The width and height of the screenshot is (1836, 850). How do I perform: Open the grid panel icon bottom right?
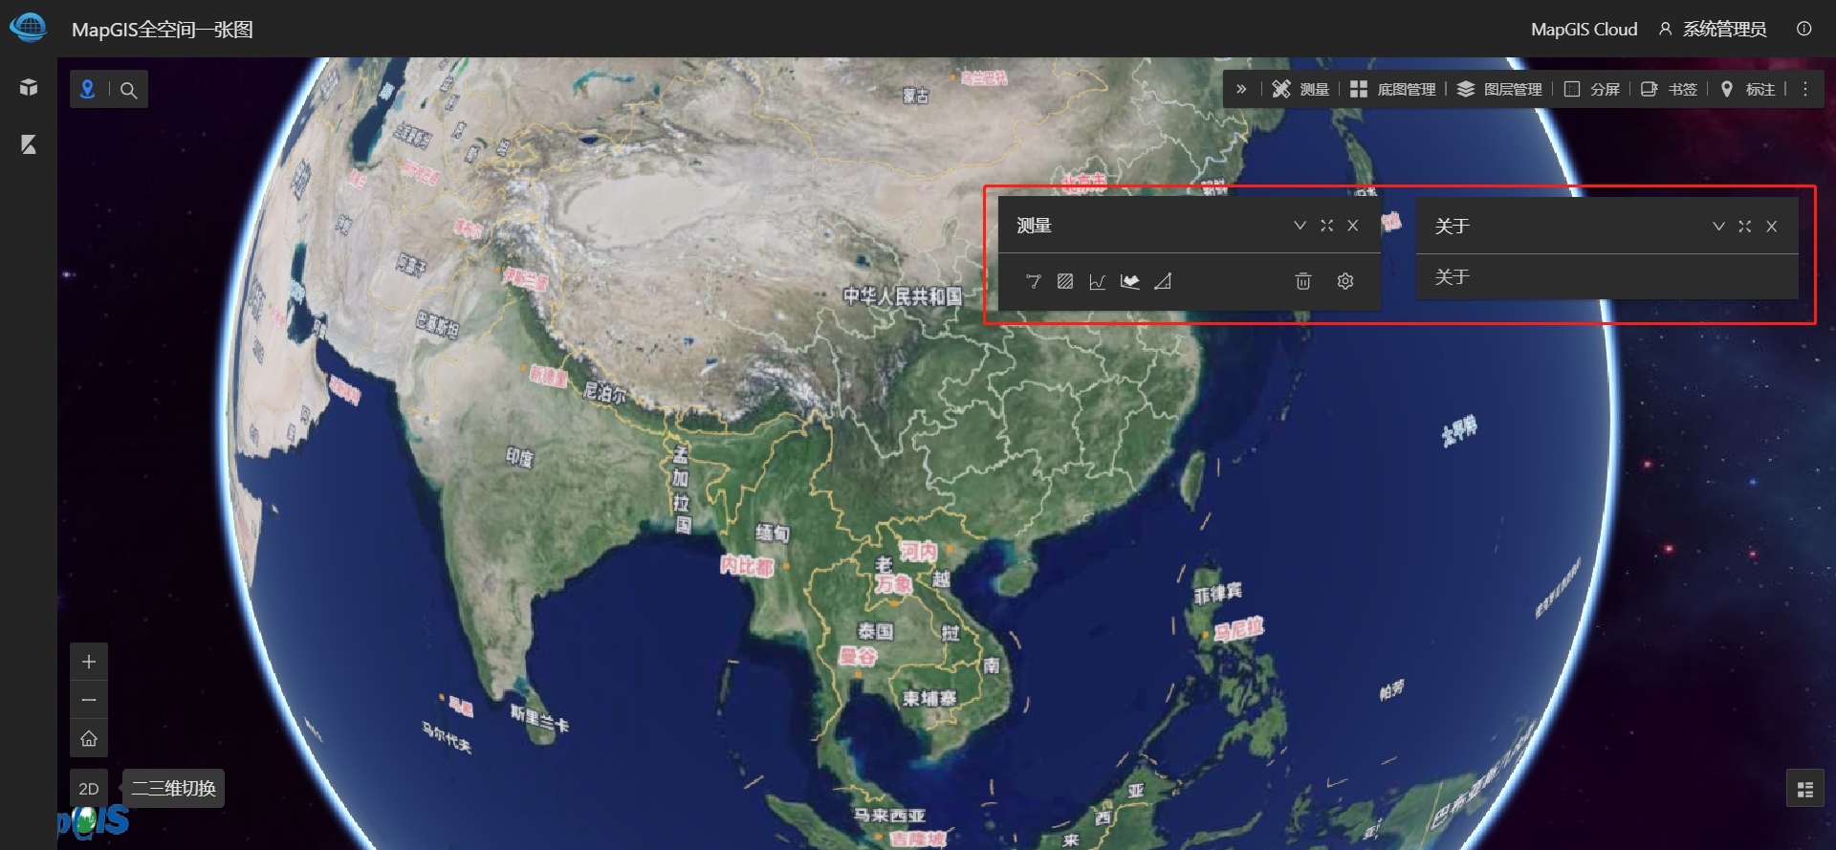[1805, 789]
